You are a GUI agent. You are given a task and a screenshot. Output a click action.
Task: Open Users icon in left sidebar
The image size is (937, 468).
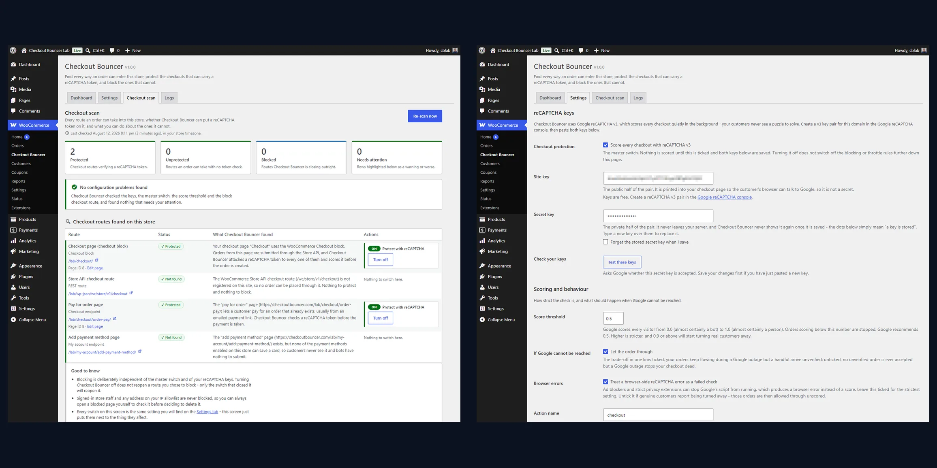pos(13,287)
